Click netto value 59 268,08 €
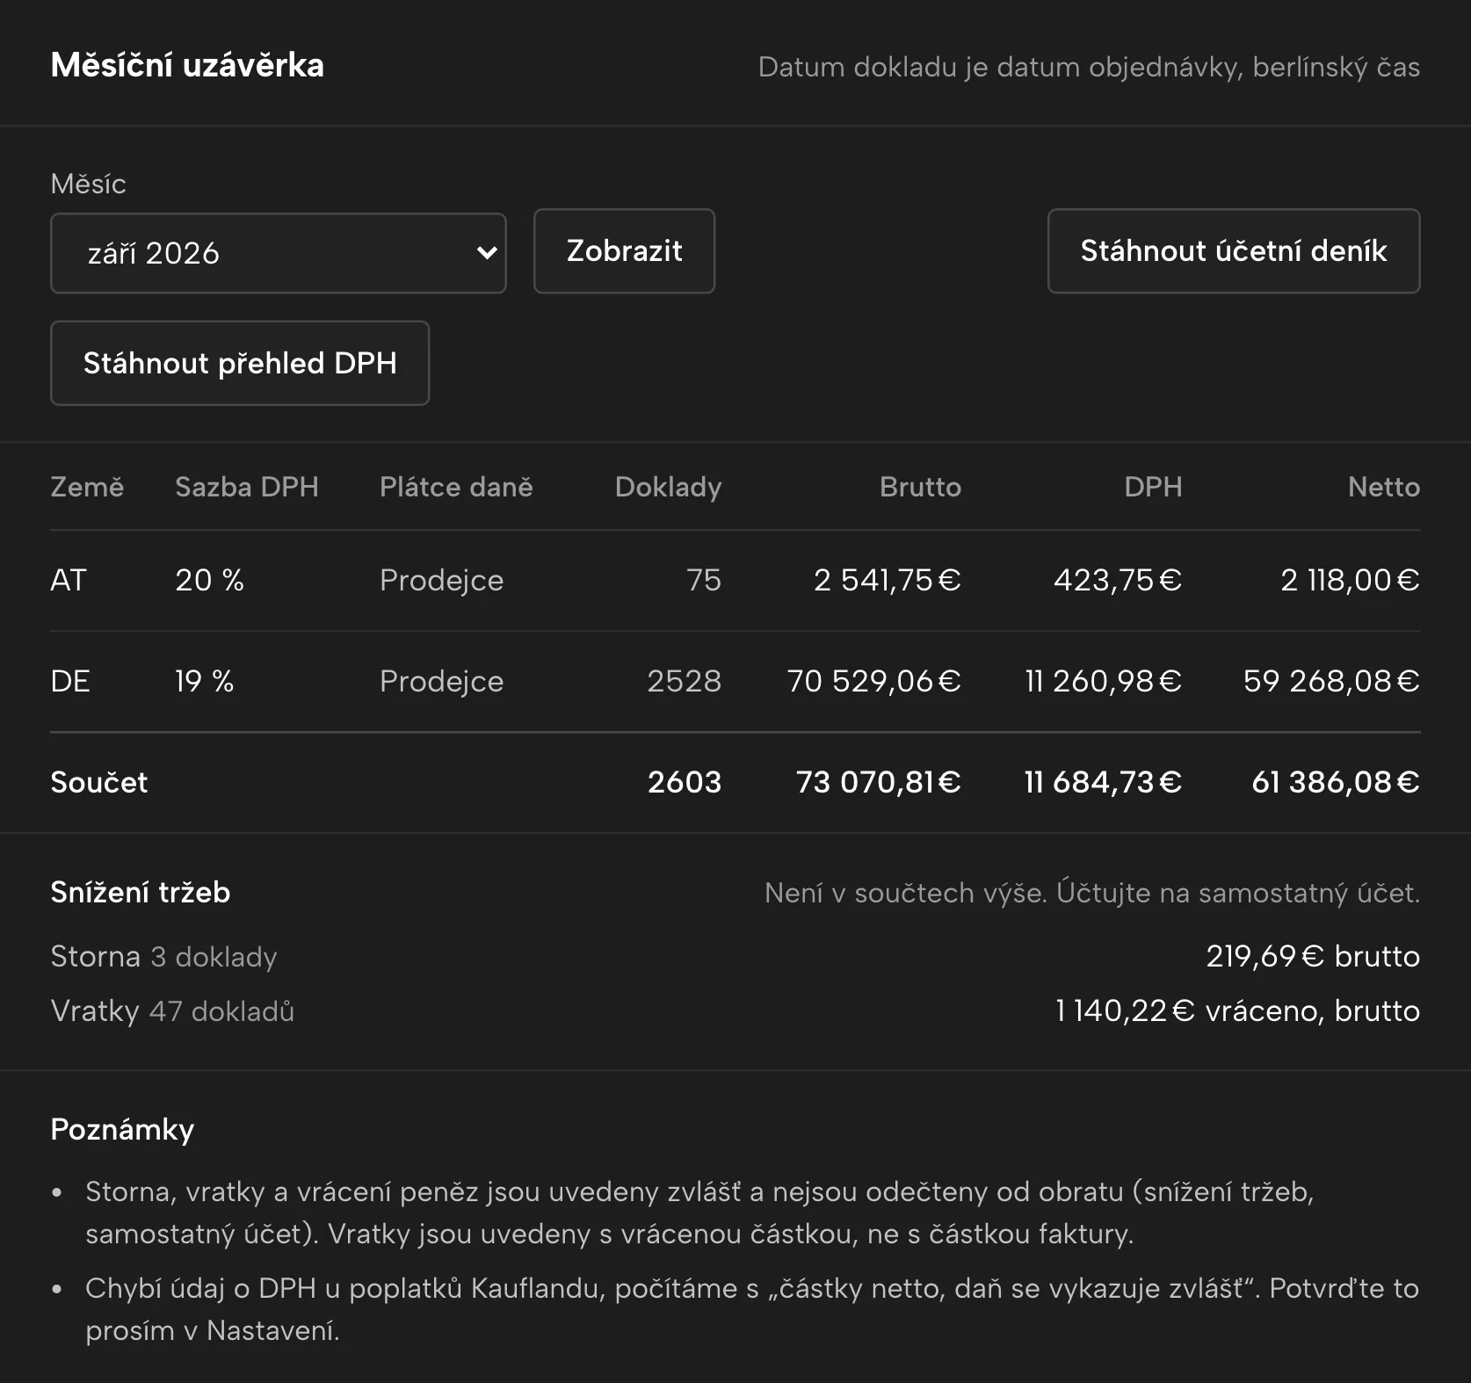 1331,681
